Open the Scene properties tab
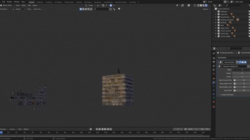 (214, 70)
